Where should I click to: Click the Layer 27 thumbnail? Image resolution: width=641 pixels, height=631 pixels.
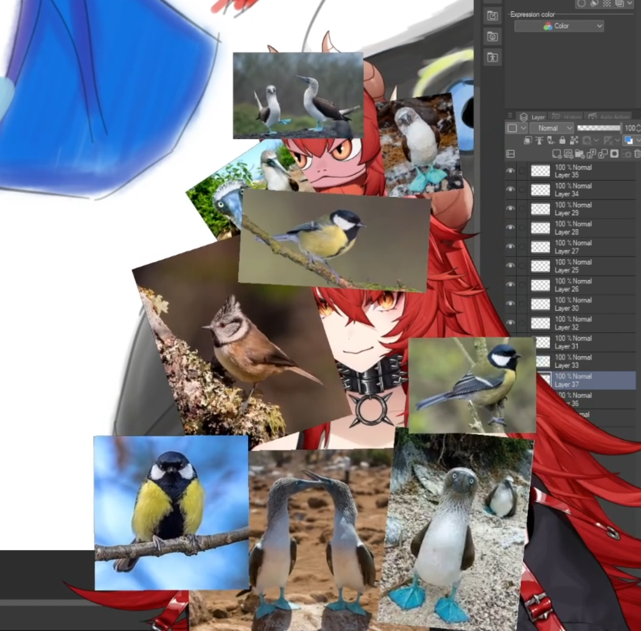(x=541, y=247)
